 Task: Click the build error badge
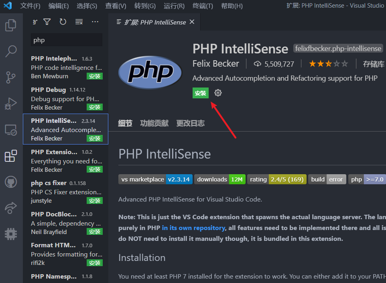pos(327,179)
